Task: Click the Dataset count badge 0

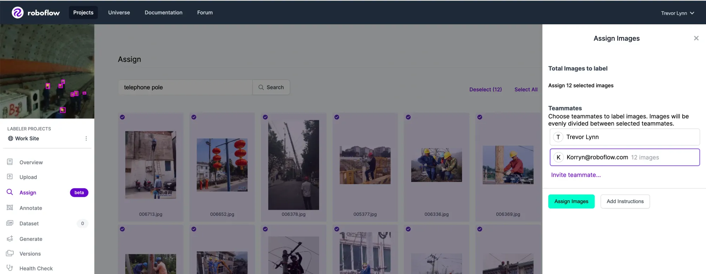Action: click(83, 224)
